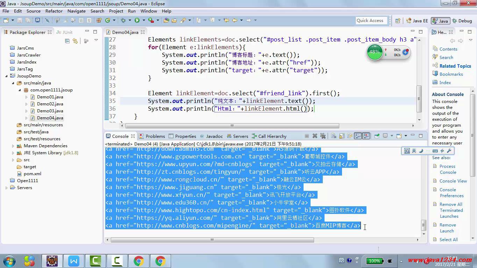
Task: Click the Link with Editor icon in Package Explorer
Action: coord(75,41)
